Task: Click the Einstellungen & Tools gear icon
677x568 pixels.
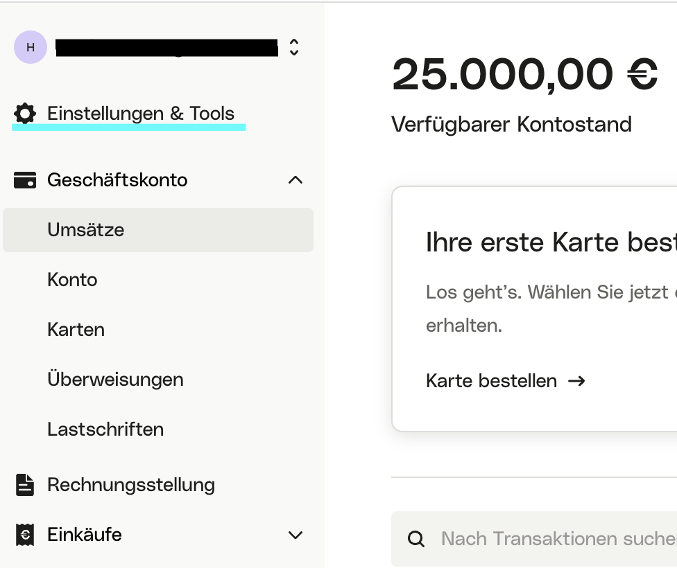Action: 25,114
